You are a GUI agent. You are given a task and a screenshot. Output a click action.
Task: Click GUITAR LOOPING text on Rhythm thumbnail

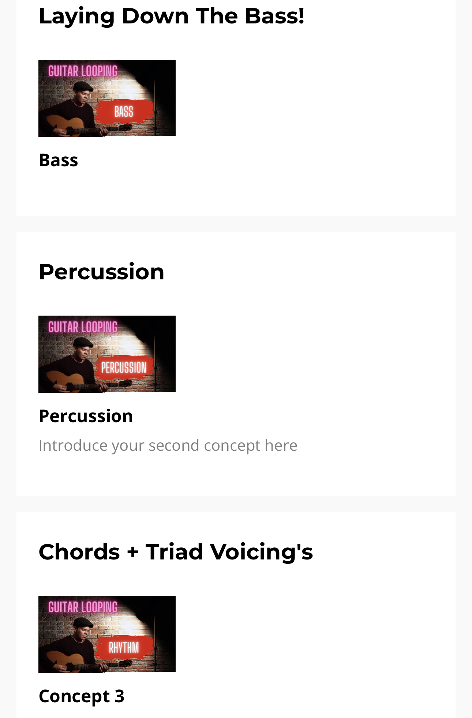point(83,607)
